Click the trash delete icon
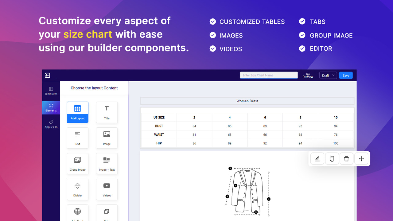Image resolution: width=393 pixels, height=221 pixels. [346, 158]
